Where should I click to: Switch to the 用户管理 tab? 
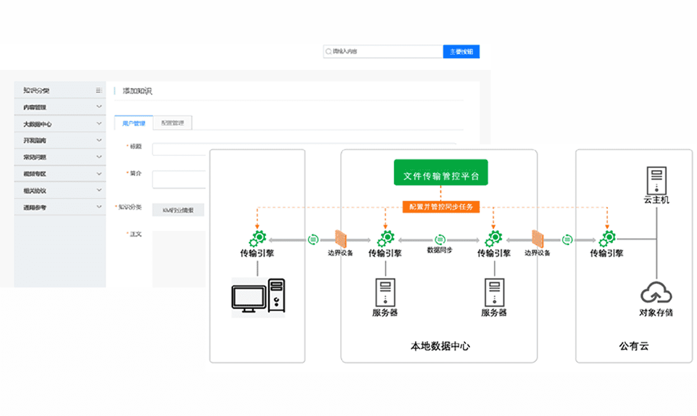tap(133, 123)
